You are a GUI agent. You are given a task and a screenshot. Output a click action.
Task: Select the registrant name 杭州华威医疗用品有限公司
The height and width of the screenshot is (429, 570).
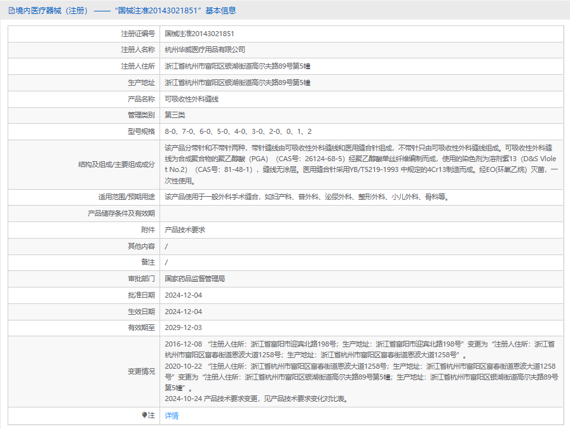(205, 49)
